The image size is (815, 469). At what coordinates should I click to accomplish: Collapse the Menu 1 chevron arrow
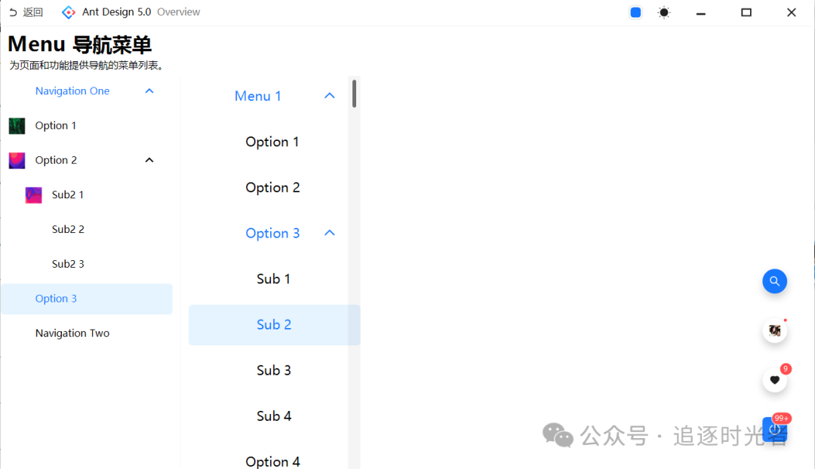click(x=330, y=96)
